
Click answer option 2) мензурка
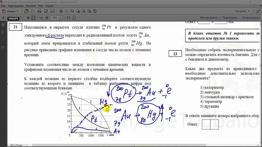coord(210,92)
